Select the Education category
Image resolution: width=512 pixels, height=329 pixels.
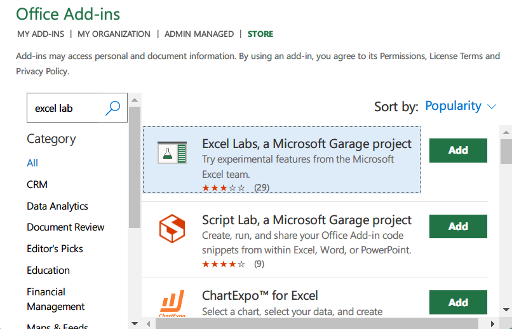coord(48,271)
